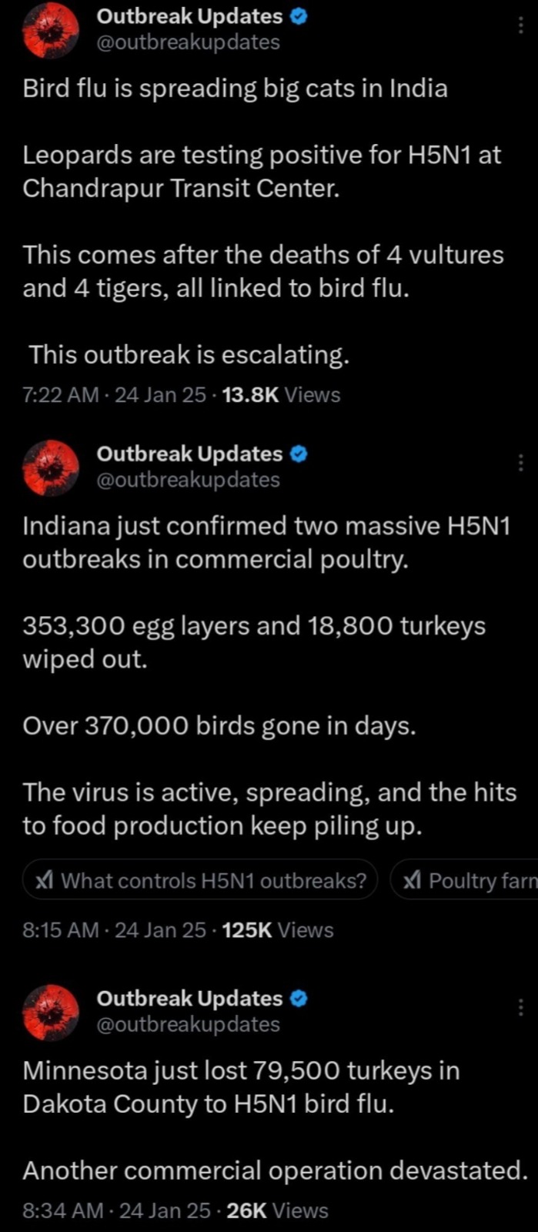Tap the avatar beside the Indiana poultry tweet
The image size is (538, 1232).
[x=51, y=467]
